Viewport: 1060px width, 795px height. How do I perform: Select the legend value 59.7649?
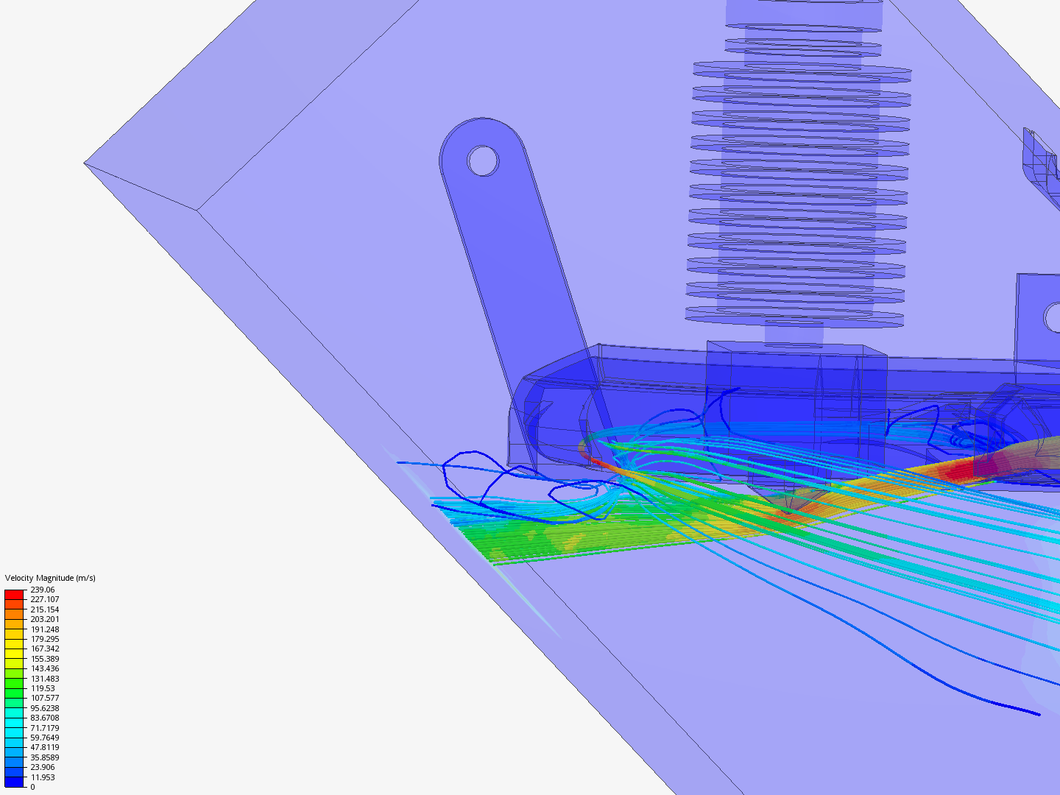point(45,738)
